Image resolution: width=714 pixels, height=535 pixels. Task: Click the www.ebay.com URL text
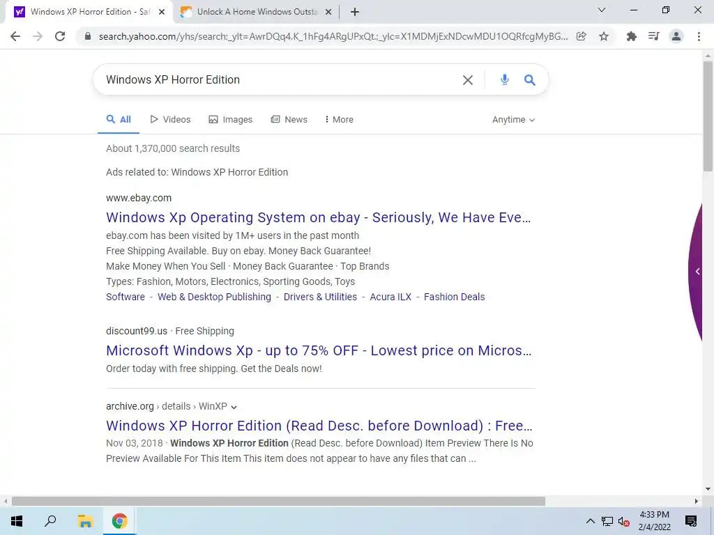tap(139, 198)
